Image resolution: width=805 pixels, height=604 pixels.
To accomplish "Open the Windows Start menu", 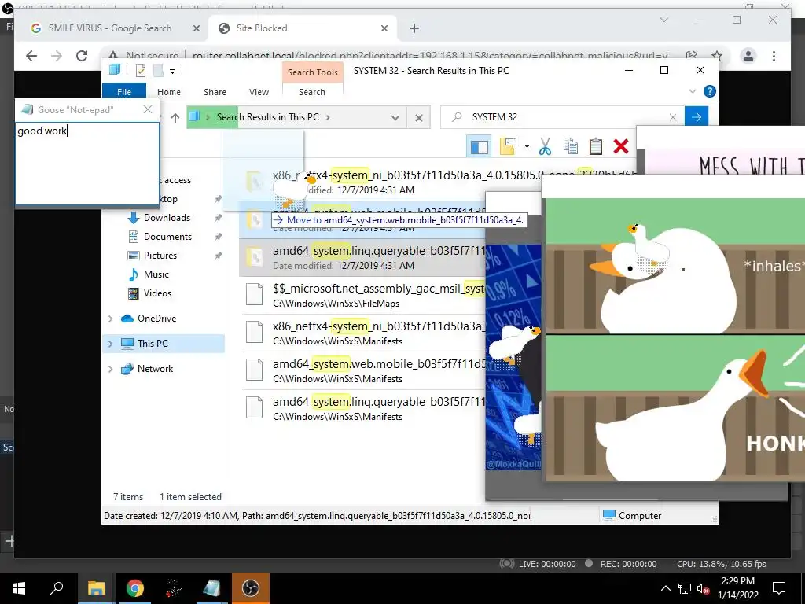I will 19,588.
